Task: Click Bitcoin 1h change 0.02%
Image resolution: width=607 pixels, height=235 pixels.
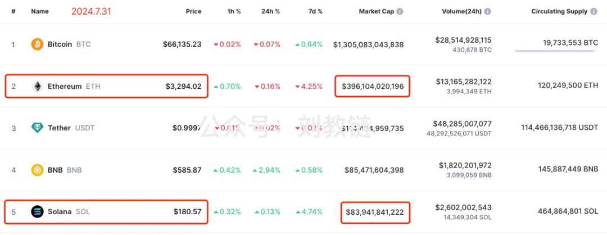Action: (227, 44)
